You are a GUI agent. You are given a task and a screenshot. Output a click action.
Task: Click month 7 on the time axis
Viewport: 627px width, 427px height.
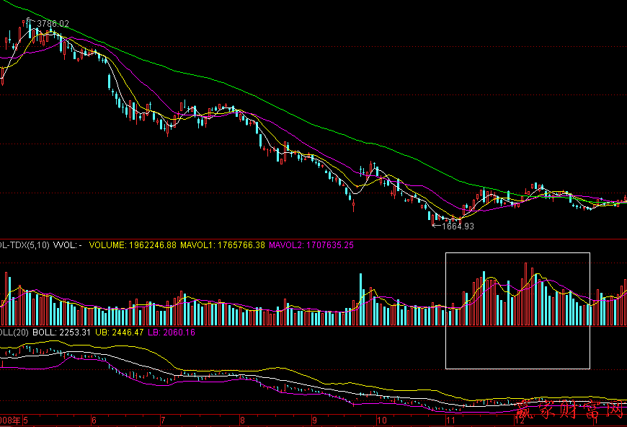coord(163,420)
